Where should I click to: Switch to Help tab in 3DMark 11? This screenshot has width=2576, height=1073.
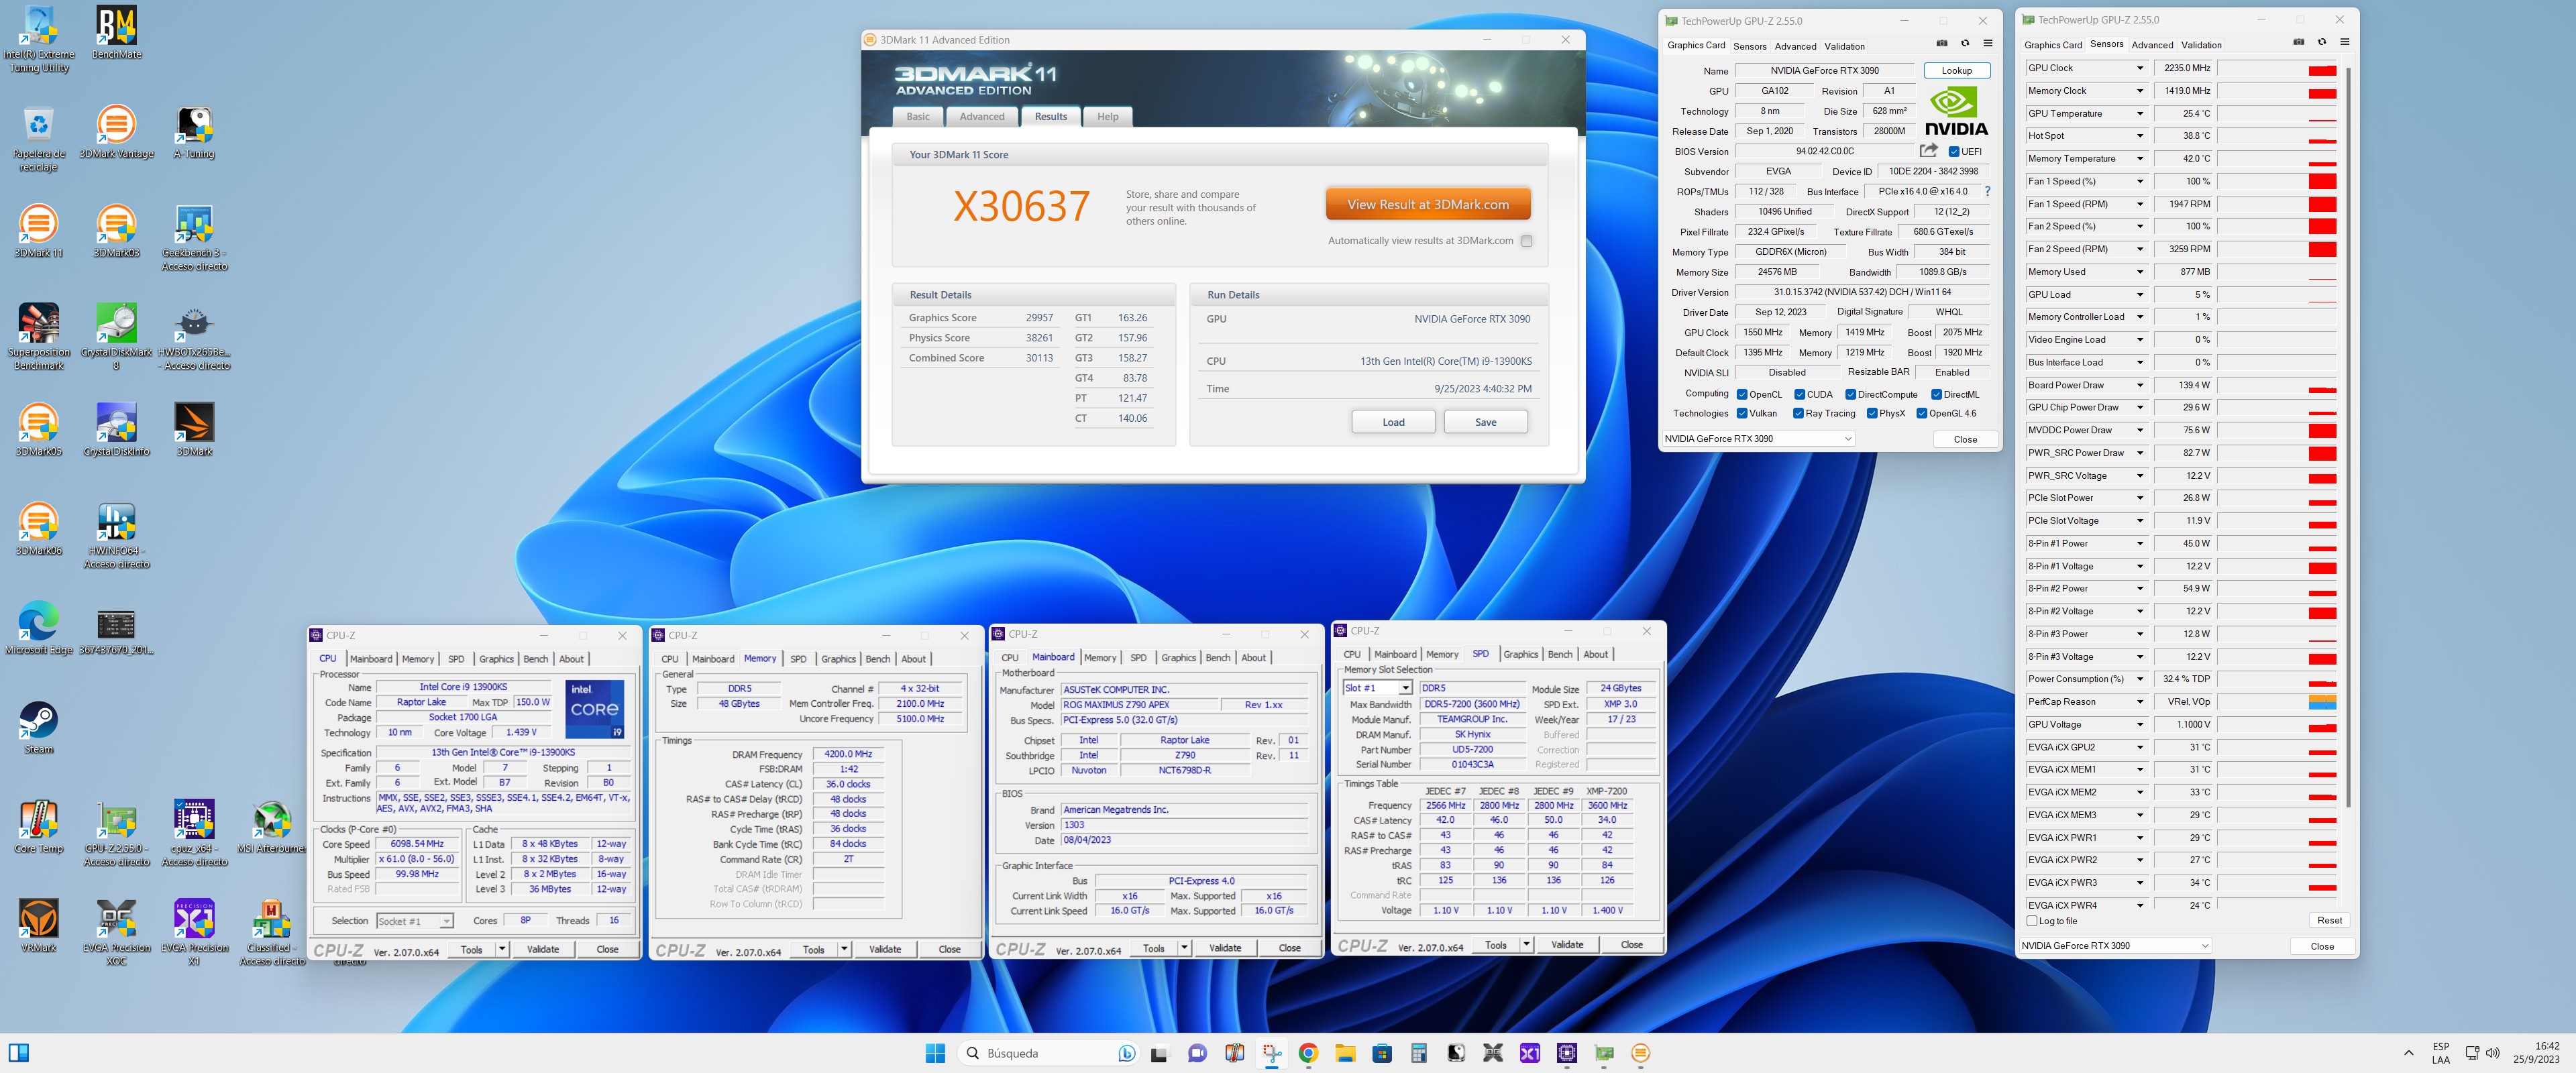[1107, 116]
